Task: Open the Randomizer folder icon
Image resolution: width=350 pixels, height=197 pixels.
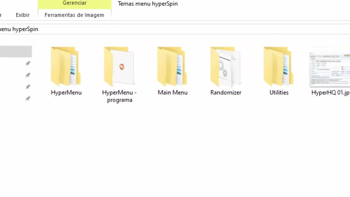Action: (x=226, y=66)
